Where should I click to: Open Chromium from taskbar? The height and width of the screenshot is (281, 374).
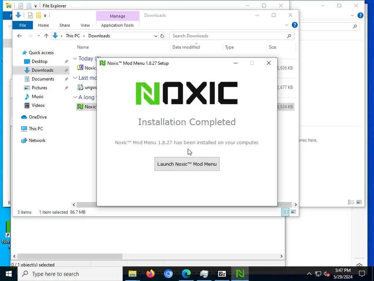coord(168,274)
